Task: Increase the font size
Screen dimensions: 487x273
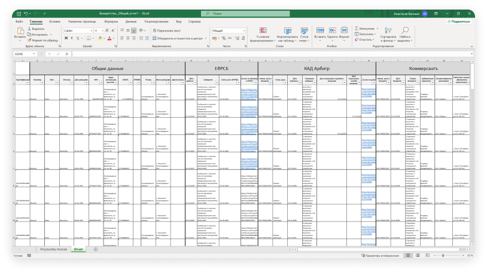Action: (107, 30)
